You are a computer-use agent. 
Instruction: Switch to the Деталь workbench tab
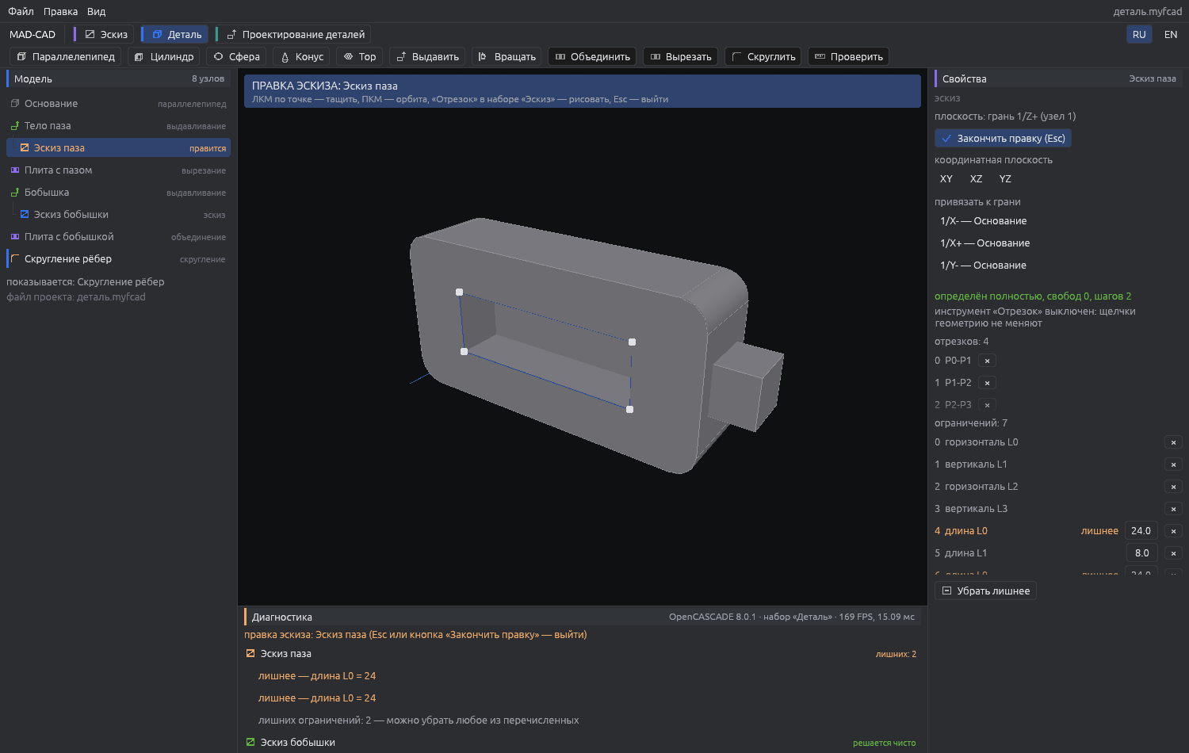tap(177, 34)
